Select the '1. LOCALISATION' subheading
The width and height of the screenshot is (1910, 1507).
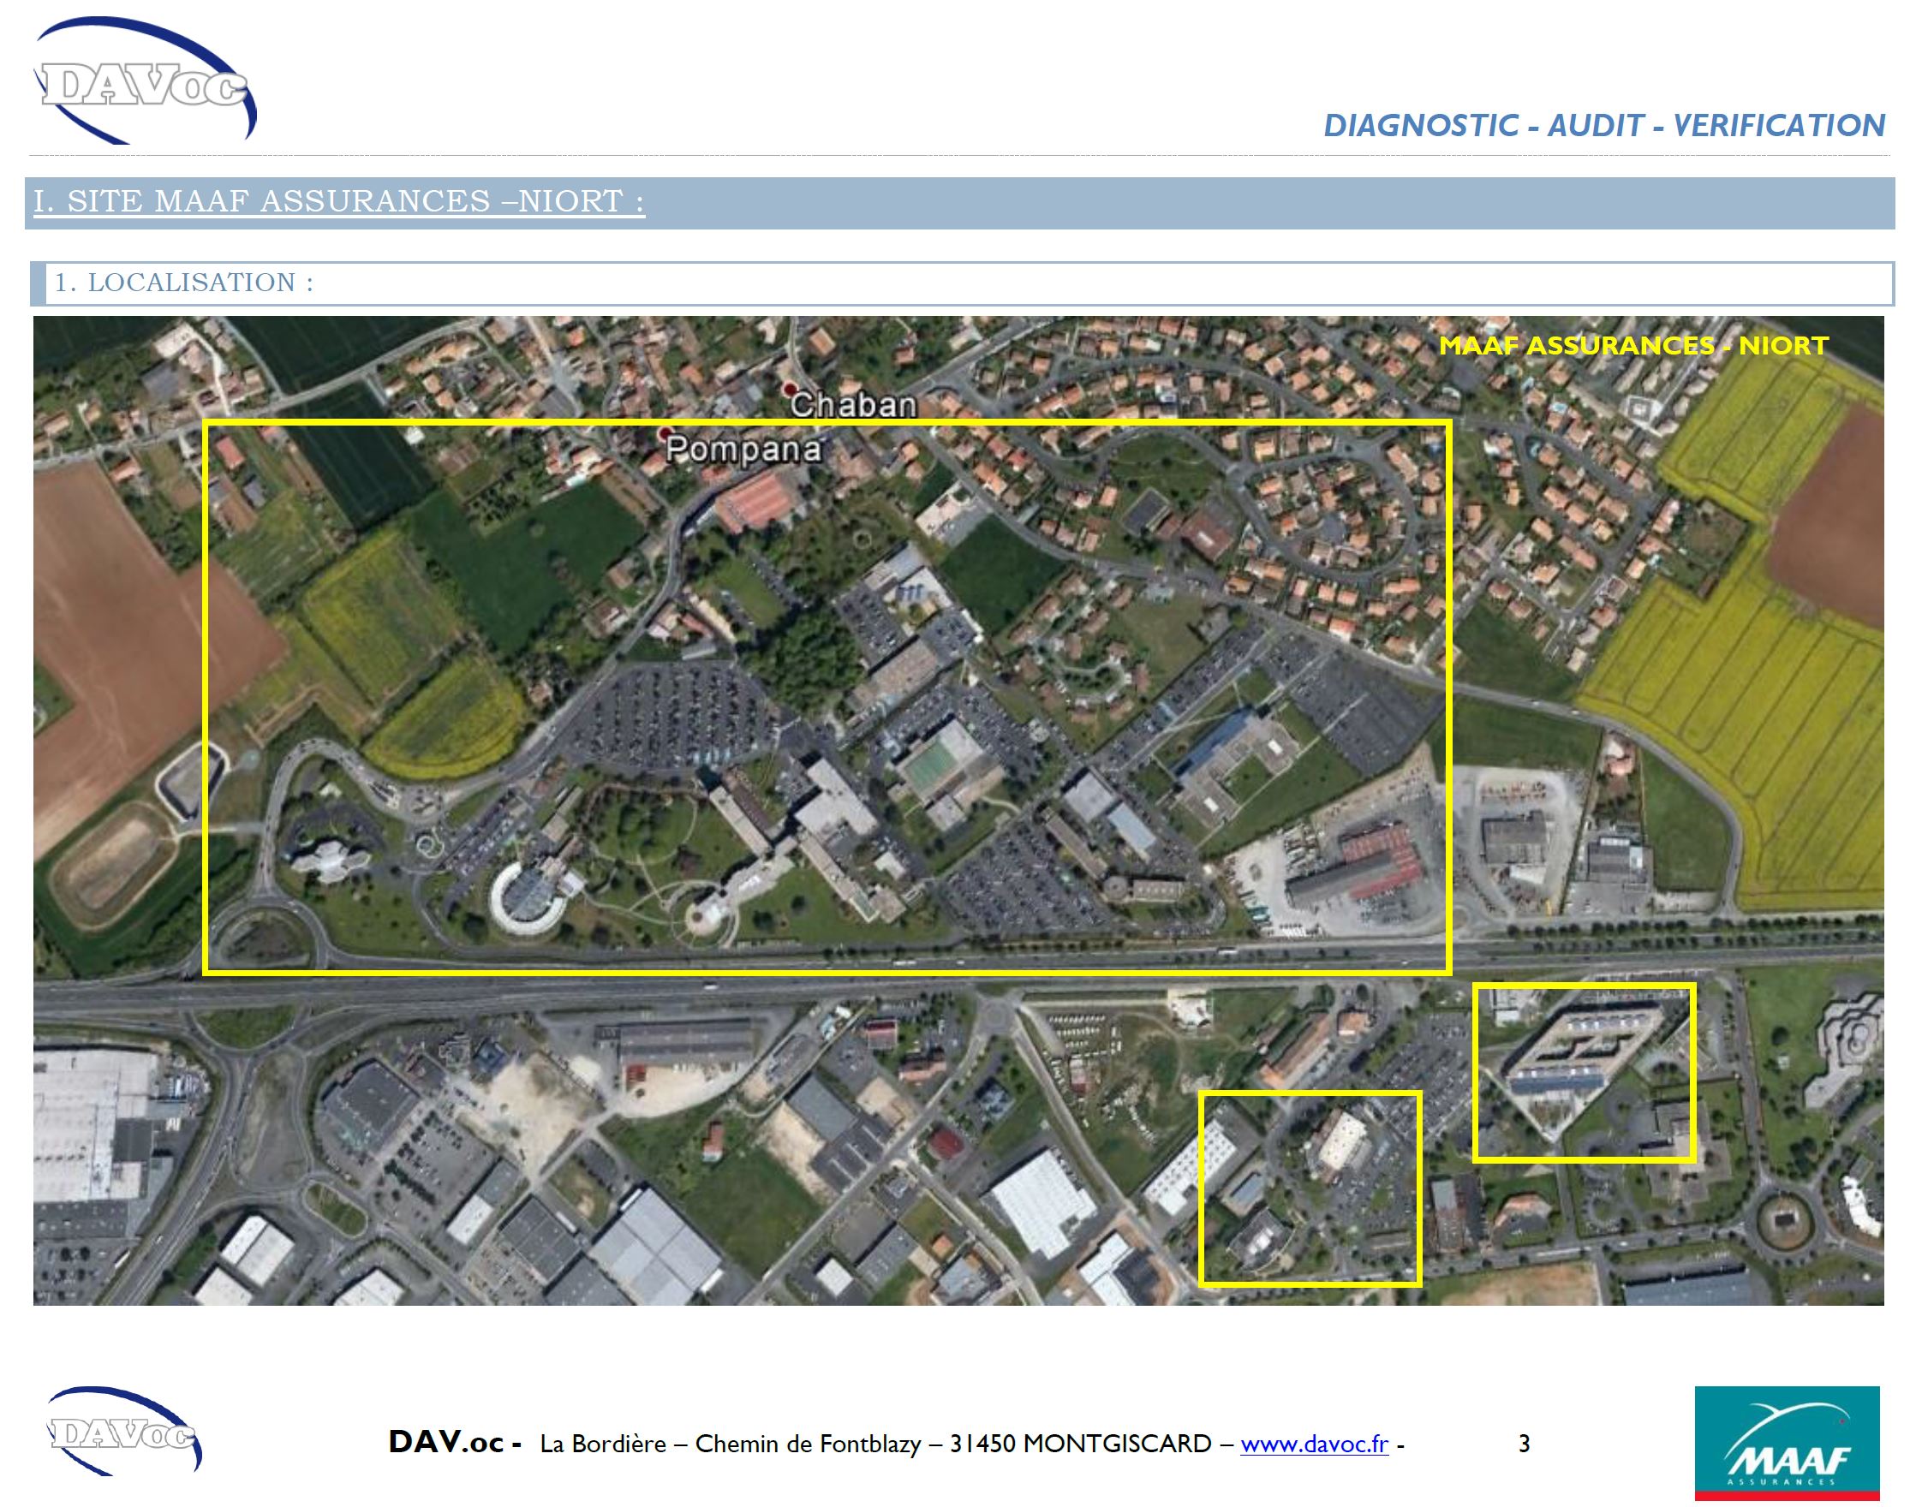pos(183,283)
